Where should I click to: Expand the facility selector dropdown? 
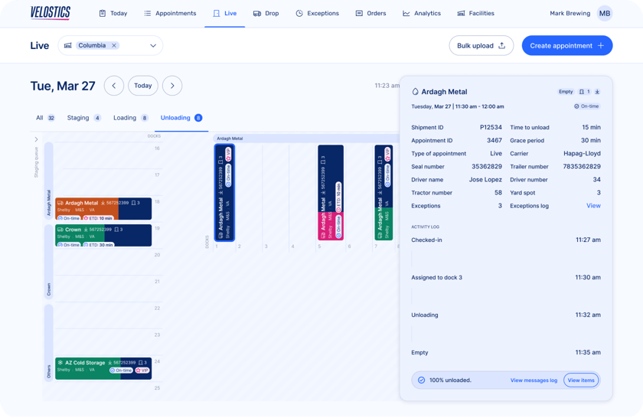[x=153, y=45]
